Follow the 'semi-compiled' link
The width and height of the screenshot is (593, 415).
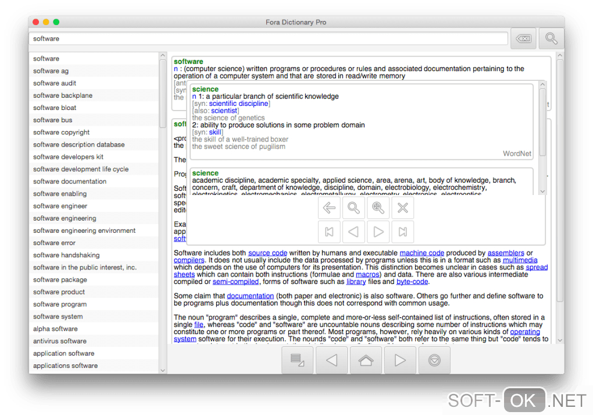click(x=235, y=282)
